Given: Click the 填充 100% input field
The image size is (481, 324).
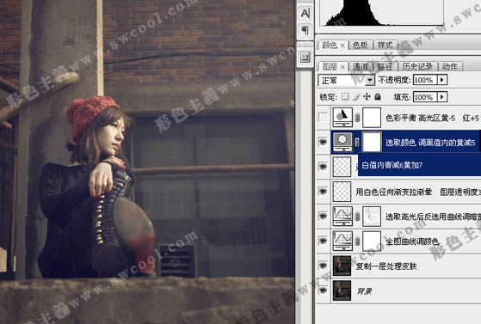Looking at the screenshot, I should [425, 97].
